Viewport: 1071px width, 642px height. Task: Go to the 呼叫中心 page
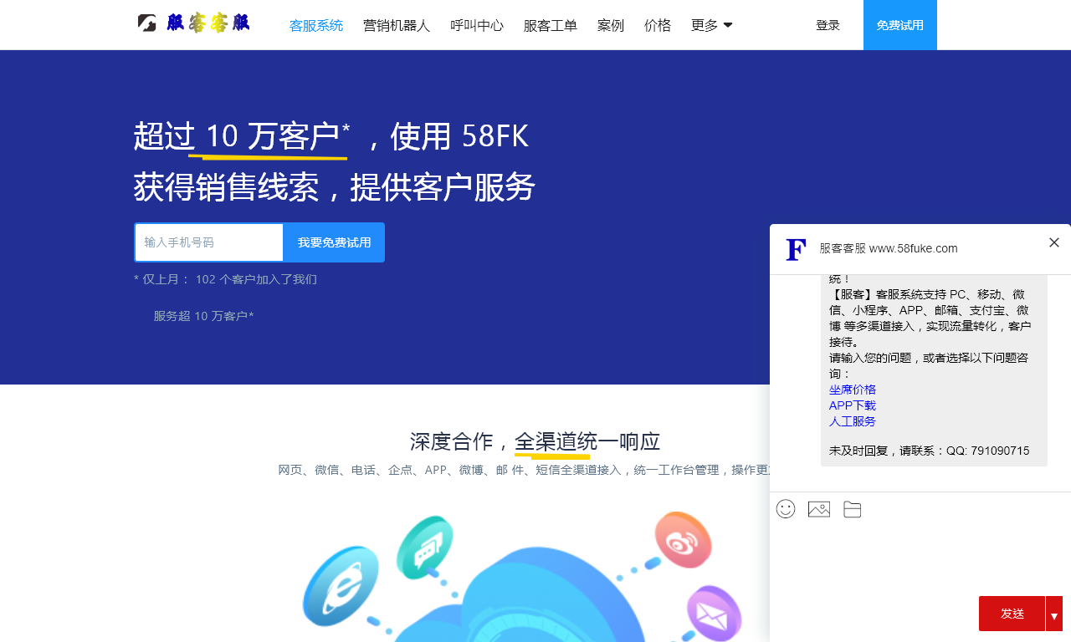point(477,26)
